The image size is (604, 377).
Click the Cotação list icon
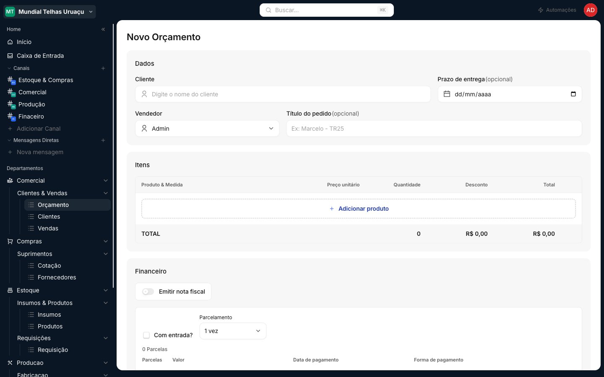pos(31,266)
